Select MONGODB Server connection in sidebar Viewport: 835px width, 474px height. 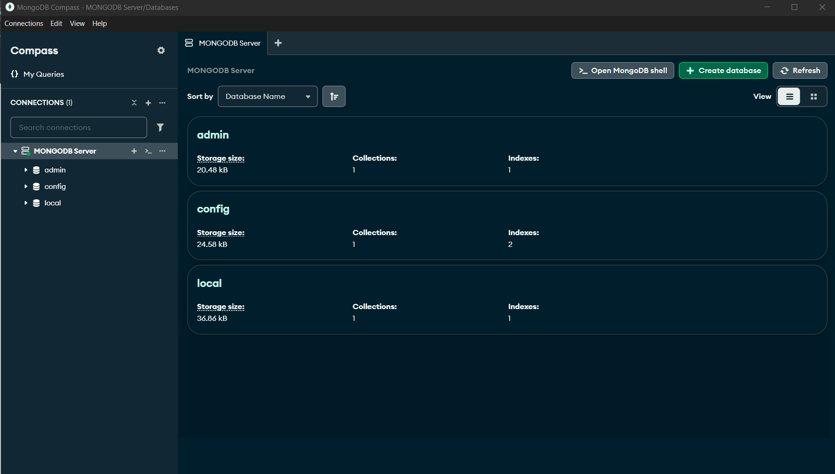tap(65, 151)
